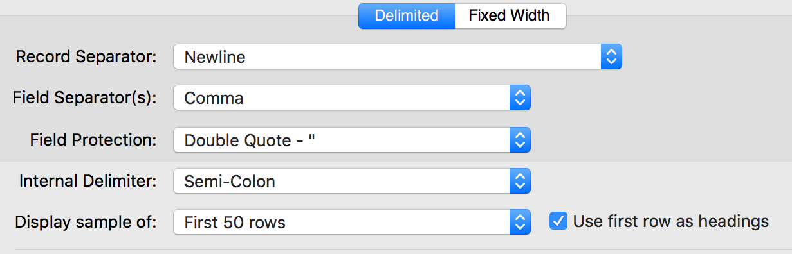Screen dimensions: 792x254
Task: Click the divider line below Display sample row
Action: (x=403, y=250)
